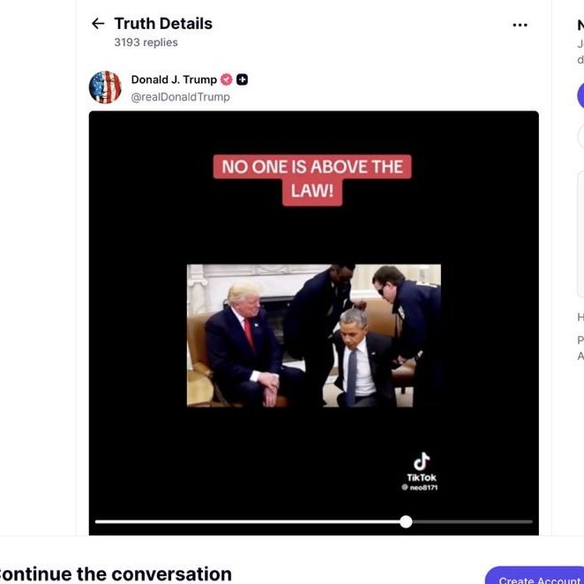
Task: Click the neo8171 watermark username
Action: (x=420, y=488)
